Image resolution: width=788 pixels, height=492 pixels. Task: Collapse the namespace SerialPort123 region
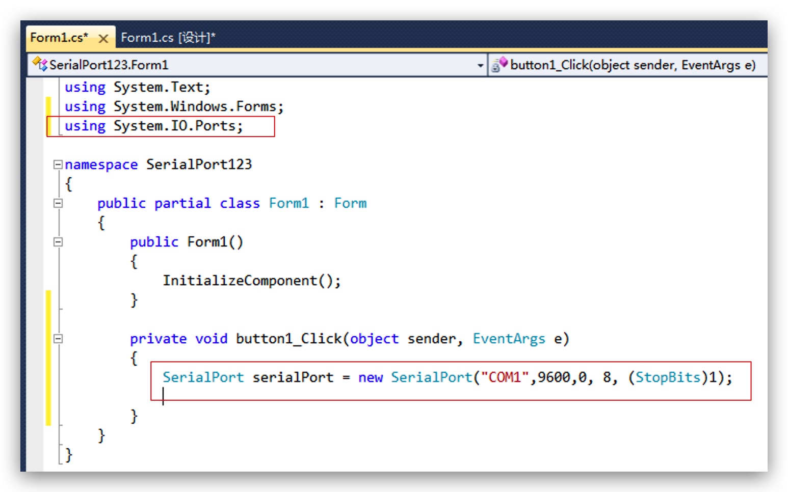pyautogui.click(x=58, y=165)
